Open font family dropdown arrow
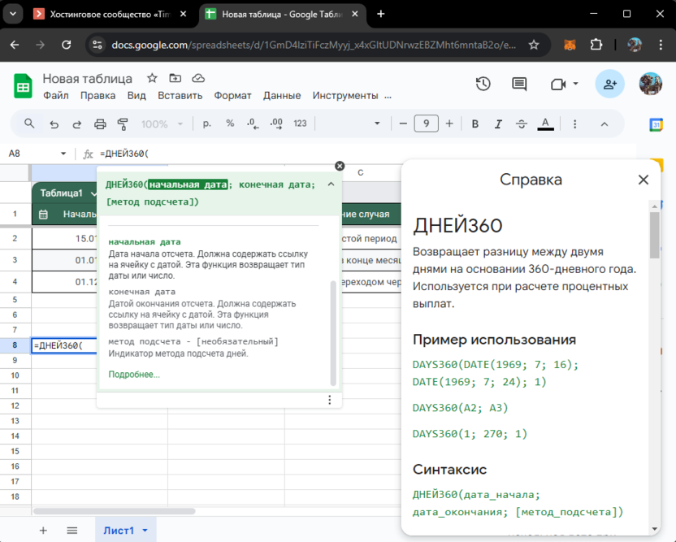Viewport: 676px width, 542px height. point(377,124)
